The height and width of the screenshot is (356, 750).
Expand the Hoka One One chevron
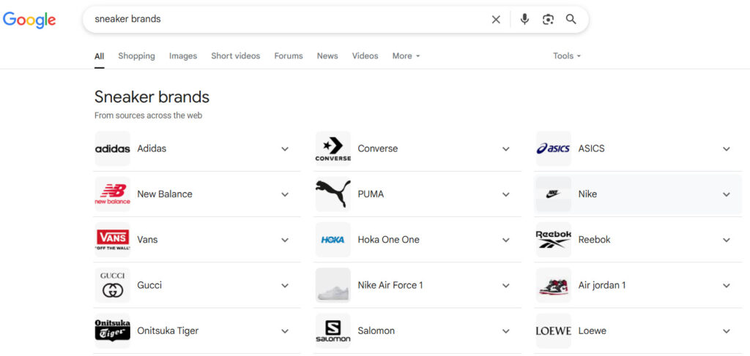(x=506, y=240)
